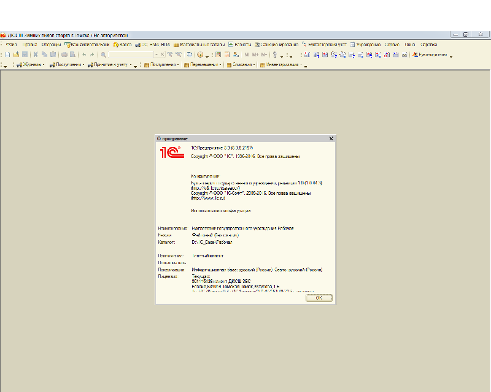Click the Find previous icon after search box
The width and height of the screenshot is (491, 392).
tap(179, 55)
